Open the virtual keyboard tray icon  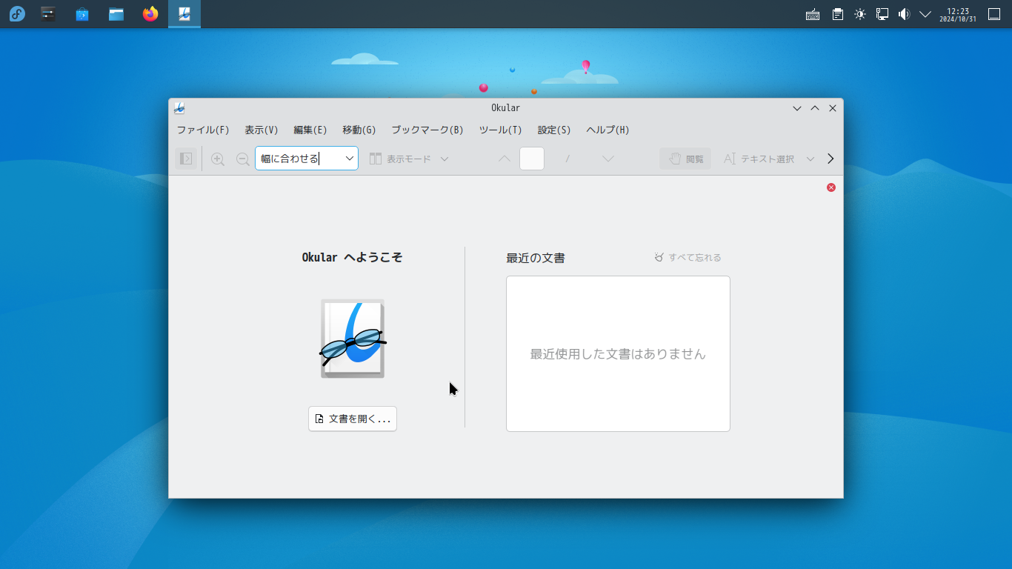coord(813,14)
